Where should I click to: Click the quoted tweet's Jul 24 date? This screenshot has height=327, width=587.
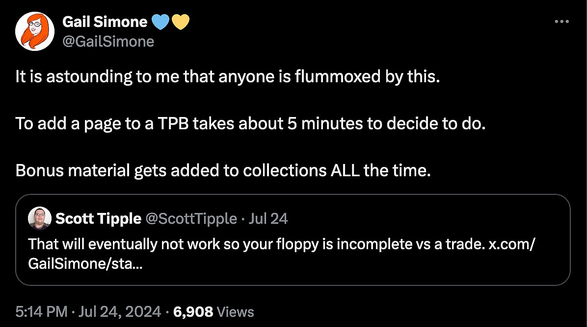pyautogui.click(x=268, y=218)
